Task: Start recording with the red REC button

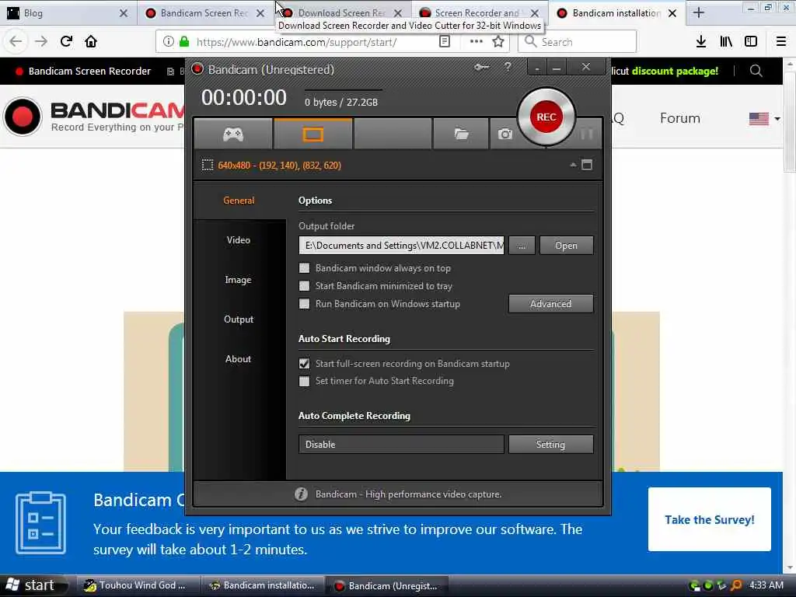Action: tap(546, 117)
